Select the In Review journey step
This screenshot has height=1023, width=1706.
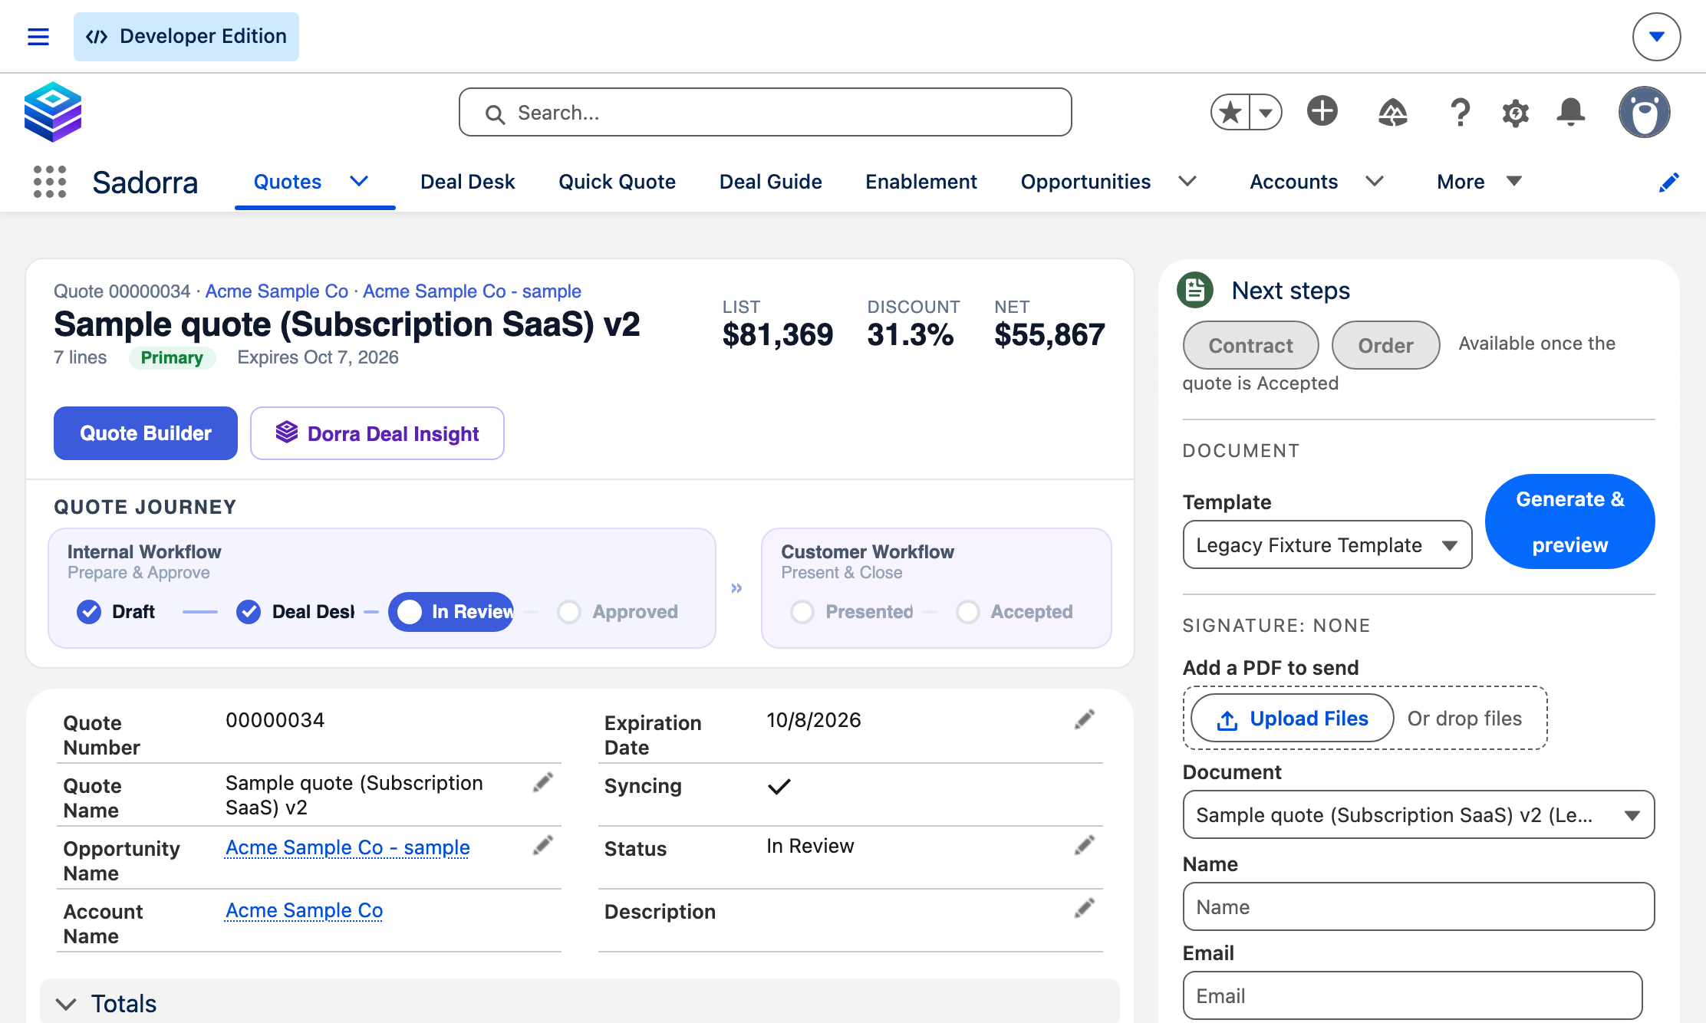[451, 612]
